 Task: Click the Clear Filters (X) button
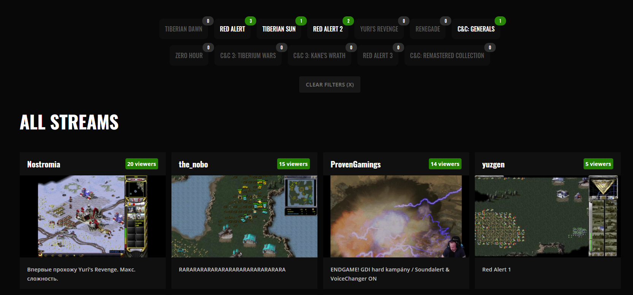tap(330, 85)
